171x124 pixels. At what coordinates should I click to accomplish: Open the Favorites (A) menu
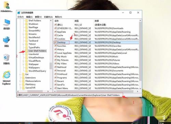point(48,17)
